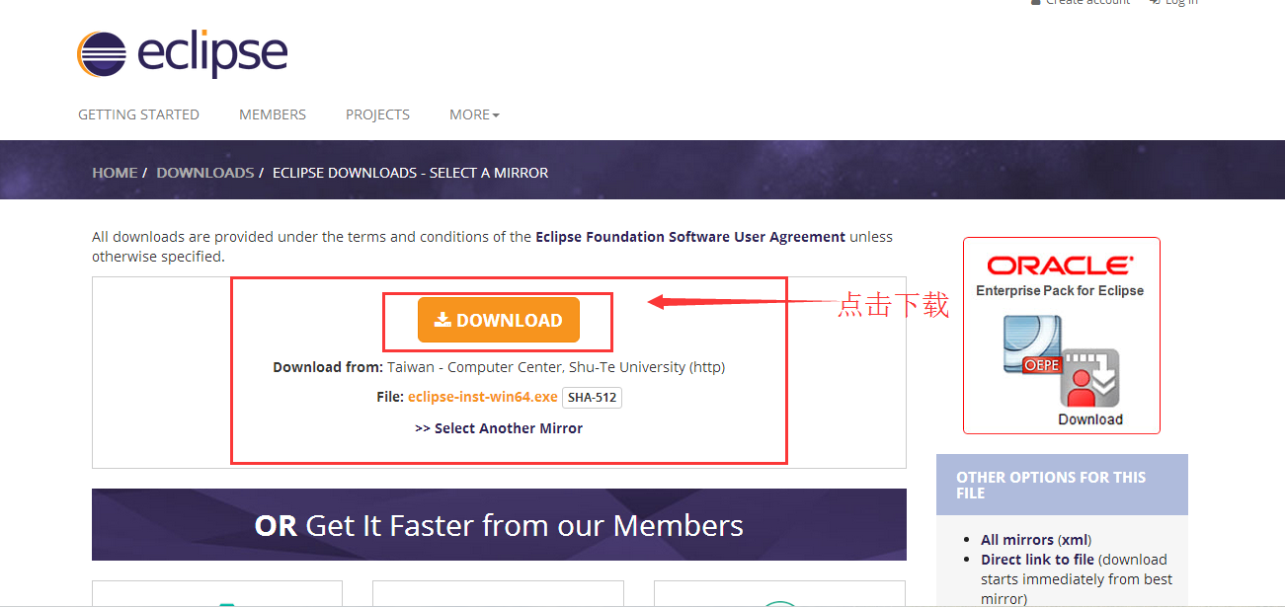Click the ECLIPSE DOWNLOADS - SELECT A MIRROR breadcrumb
Screen dimensions: 1285x607
(410, 173)
